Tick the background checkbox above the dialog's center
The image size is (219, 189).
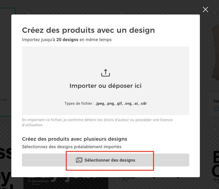point(121,12)
